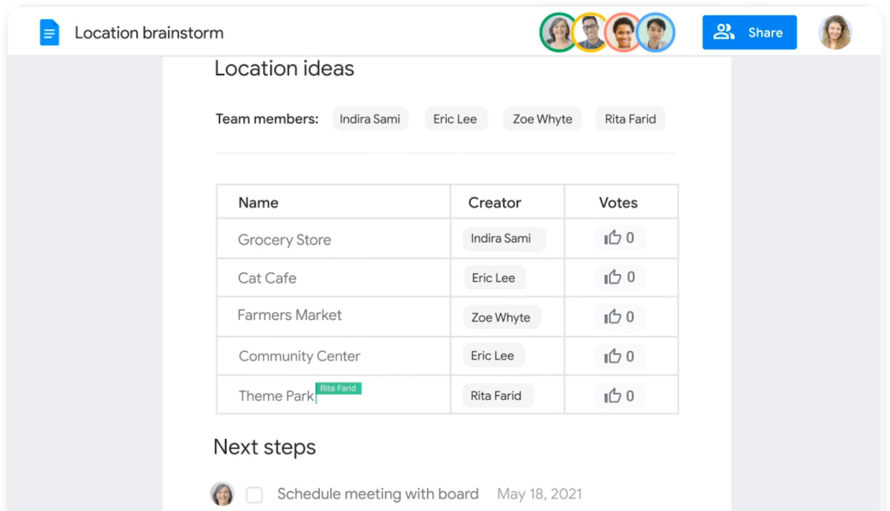Vote for Community Center location
The height and width of the screenshot is (511, 890).
[619, 356]
